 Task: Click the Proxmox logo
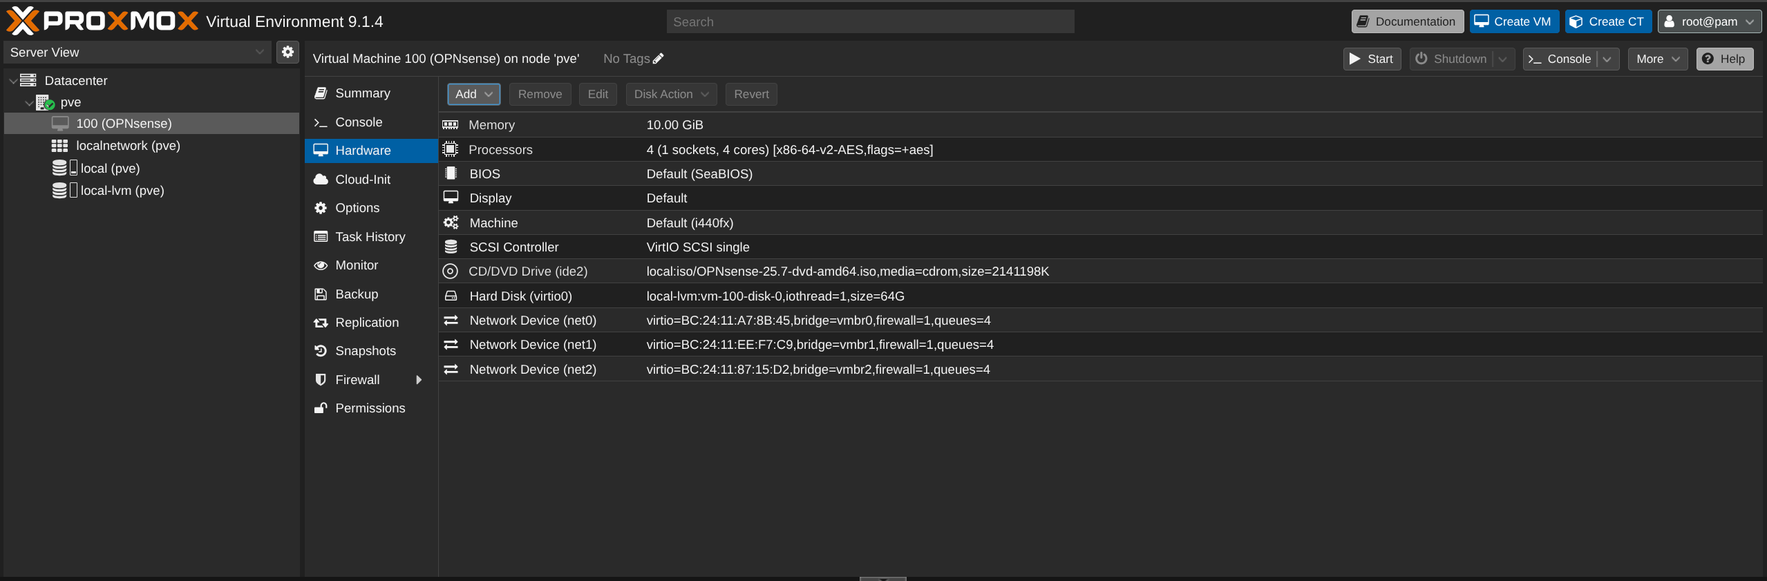(102, 21)
